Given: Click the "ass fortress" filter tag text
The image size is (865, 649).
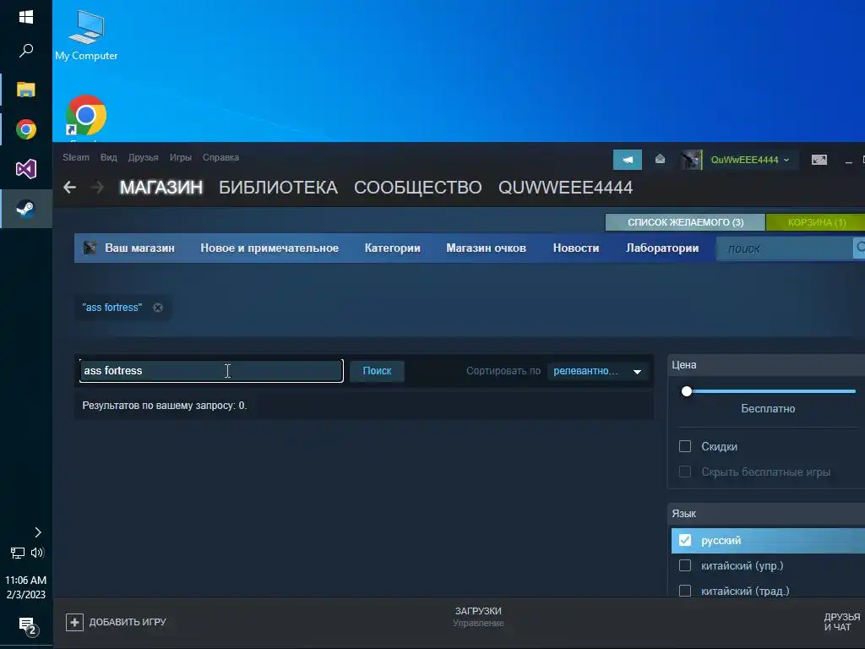Looking at the screenshot, I should coord(112,308).
